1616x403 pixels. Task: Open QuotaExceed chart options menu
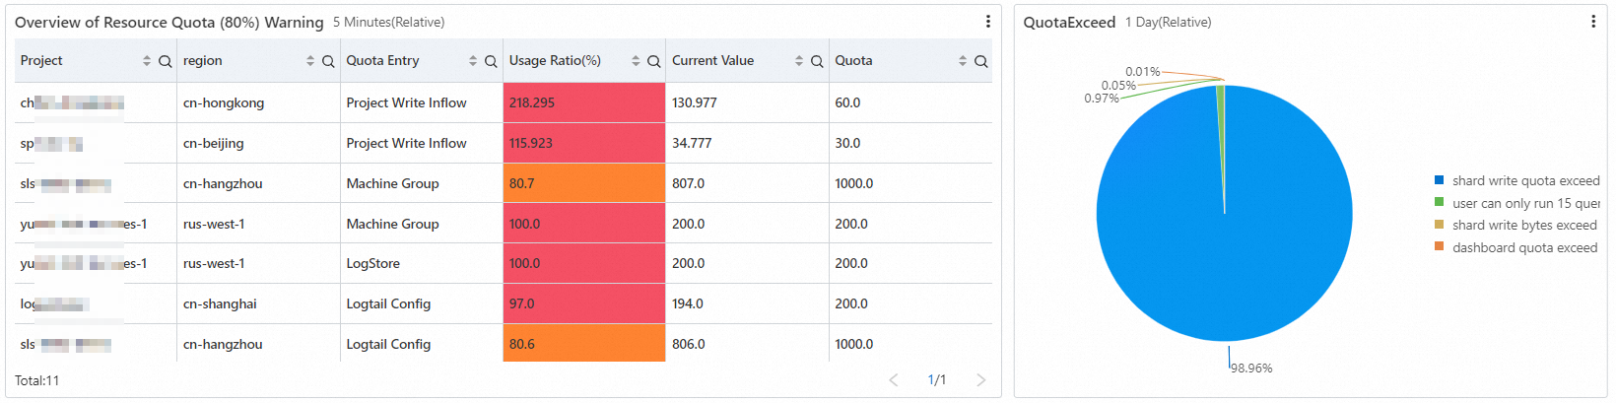pos(1593,22)
